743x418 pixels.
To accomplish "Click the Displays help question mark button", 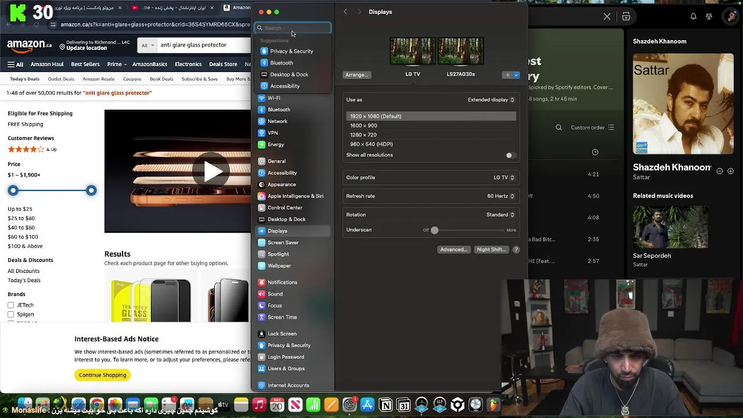I will [x=516, y=250].
